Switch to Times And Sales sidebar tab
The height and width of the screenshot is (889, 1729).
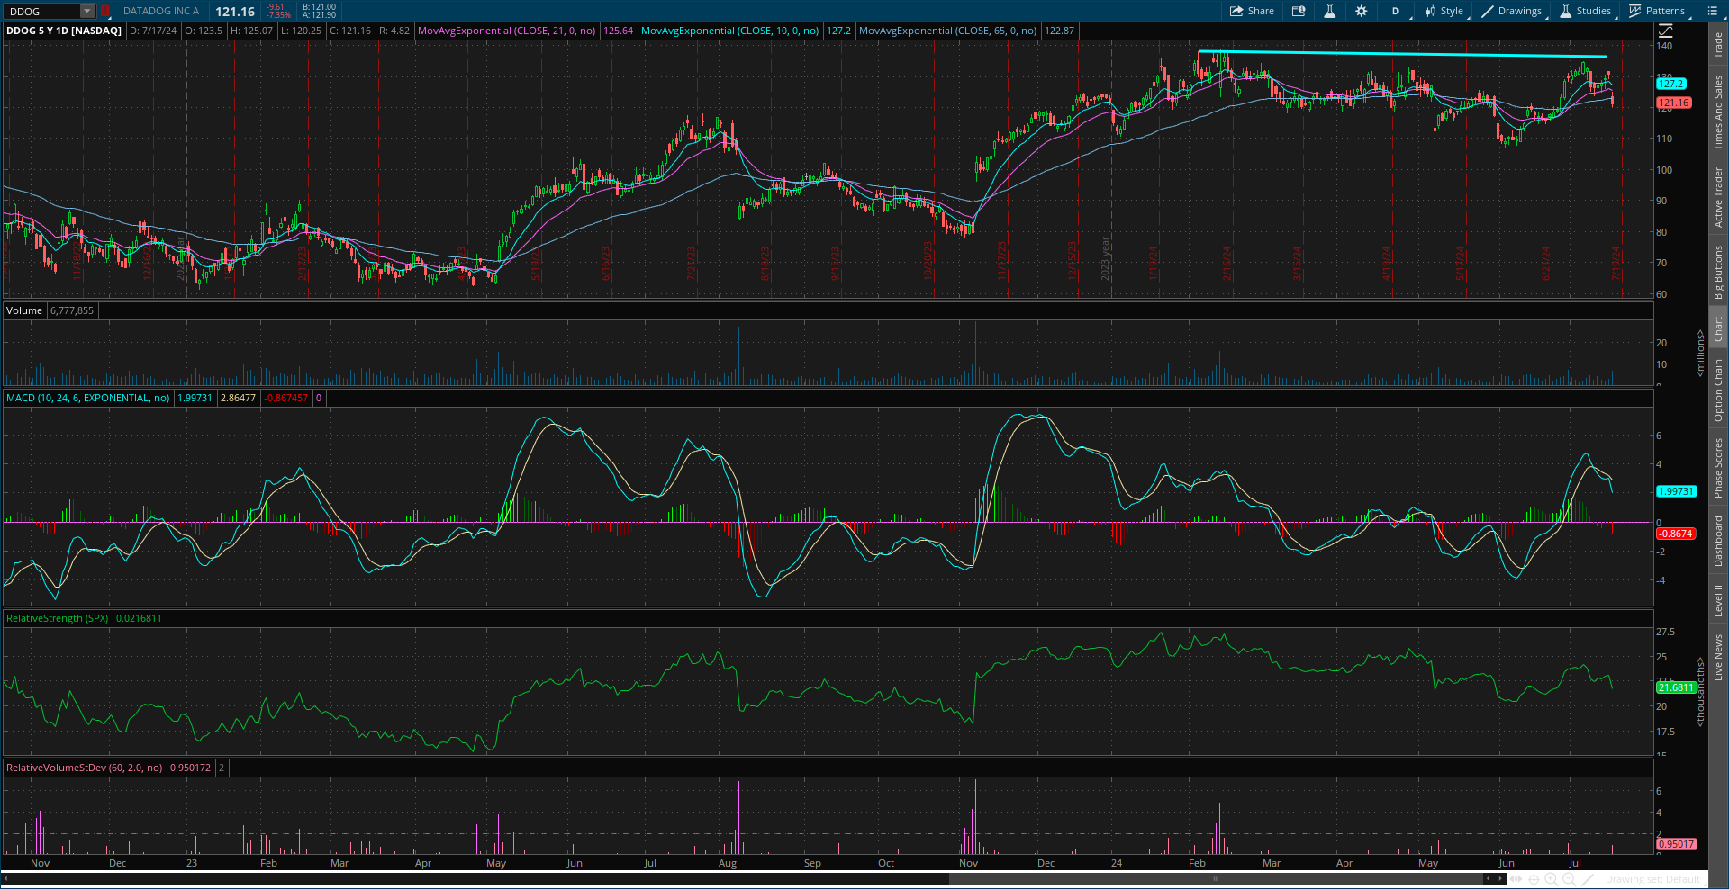(x=1718, y=112)
